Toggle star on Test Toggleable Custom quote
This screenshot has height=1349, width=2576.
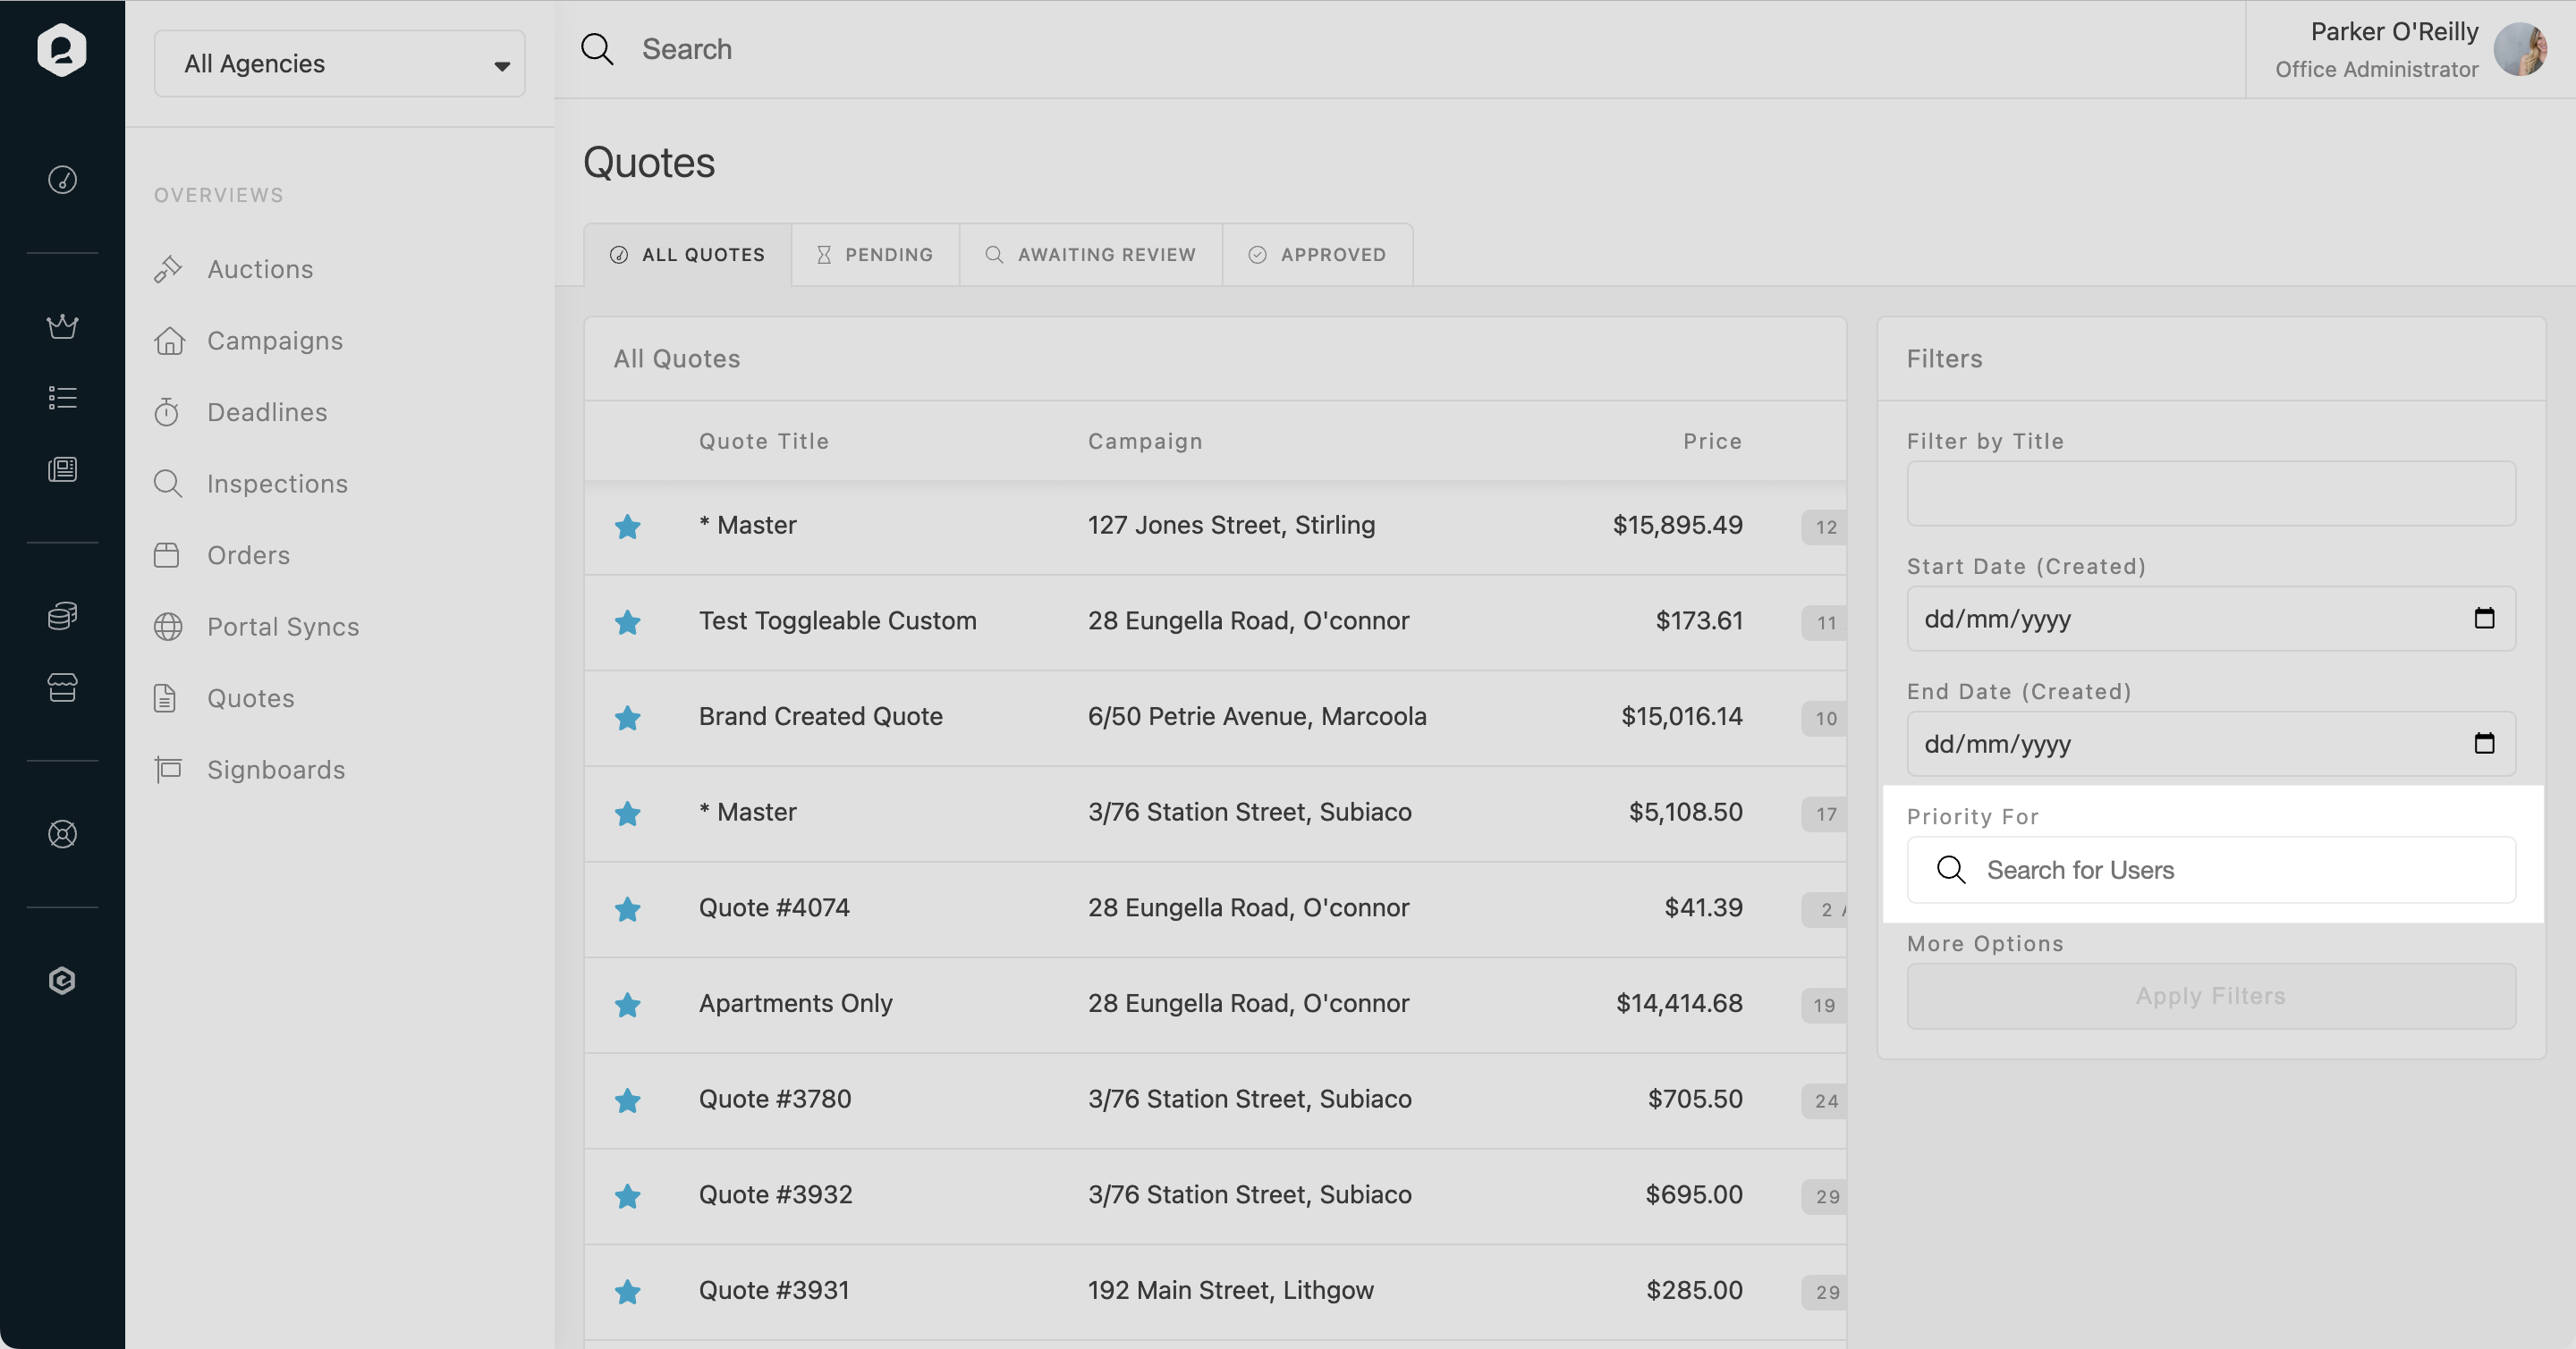[627, 622]
